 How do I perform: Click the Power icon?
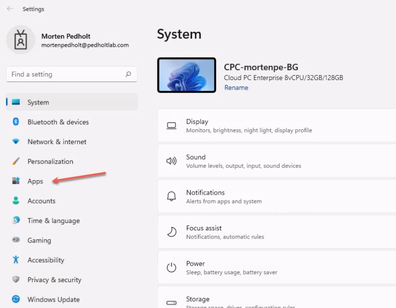[x=172, y=267]
